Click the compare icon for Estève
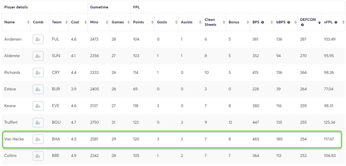Viewport: 346px width, 166px height. click(x=38, y=89)
